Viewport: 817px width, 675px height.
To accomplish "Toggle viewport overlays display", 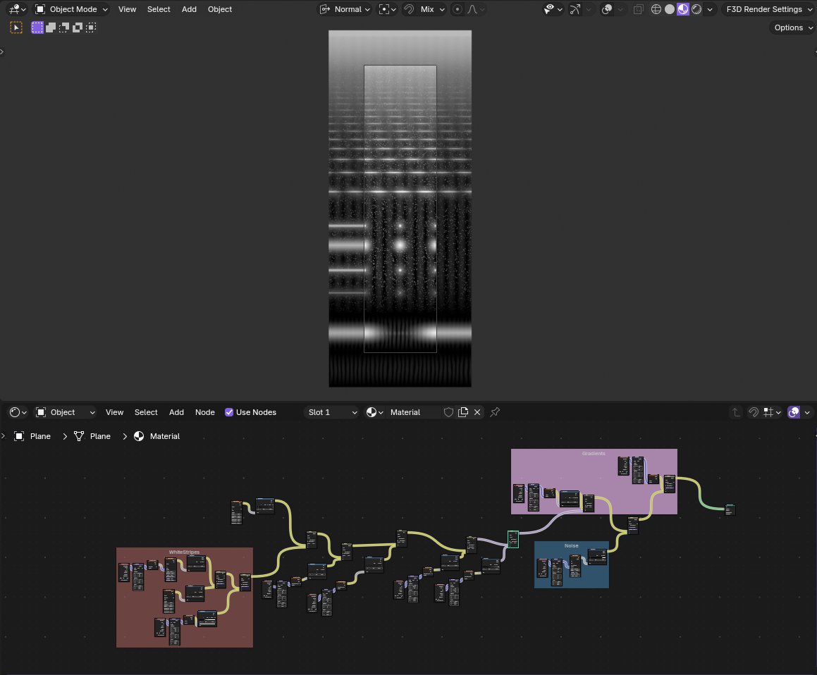I will pos(607,9).
